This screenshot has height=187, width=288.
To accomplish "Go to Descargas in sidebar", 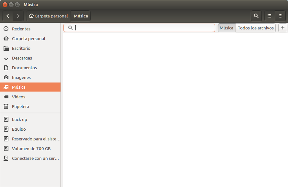I will point(22,58).
